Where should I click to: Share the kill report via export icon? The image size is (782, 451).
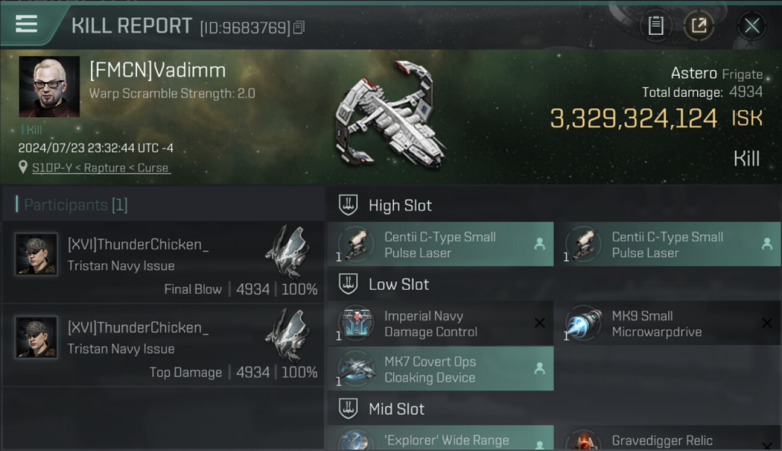pyautogui.click(x=698, y=25)
